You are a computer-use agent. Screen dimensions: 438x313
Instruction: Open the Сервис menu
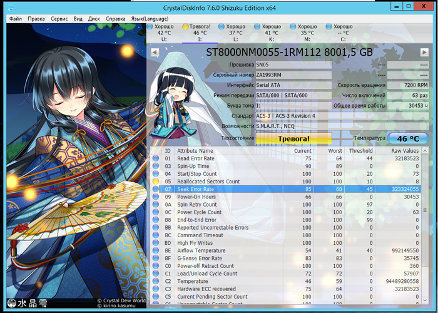[59, 19]
